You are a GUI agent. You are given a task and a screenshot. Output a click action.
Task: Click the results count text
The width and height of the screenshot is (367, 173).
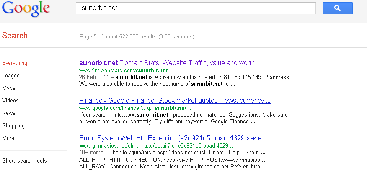pyautogui.click(x=137, y=37)
